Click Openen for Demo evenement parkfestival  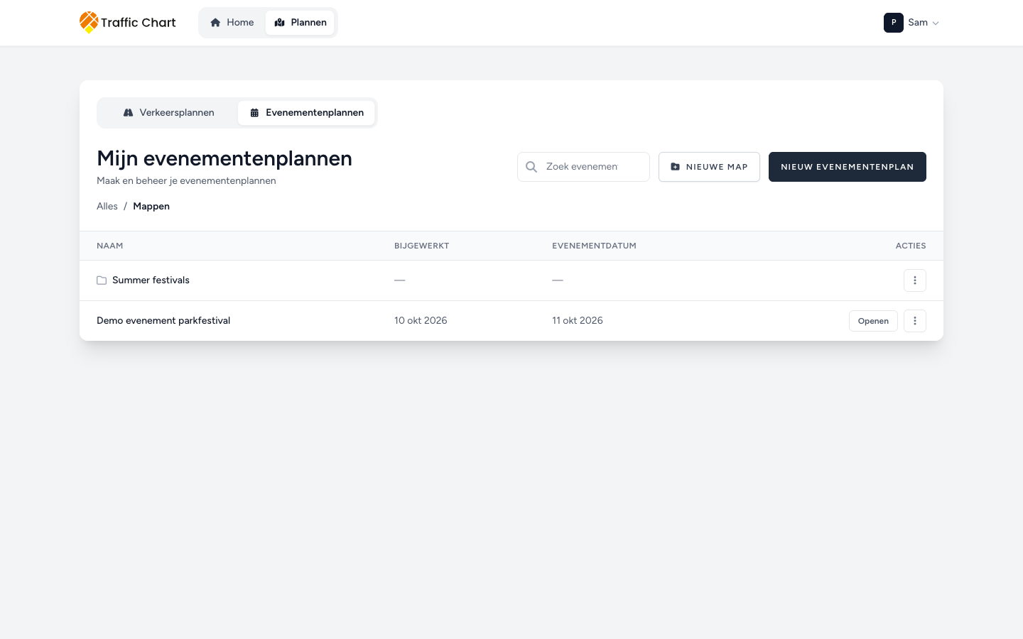coord(873,321)
